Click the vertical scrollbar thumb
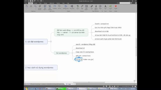The height and width of the screenshot is (90, 161). click(136, 47)
